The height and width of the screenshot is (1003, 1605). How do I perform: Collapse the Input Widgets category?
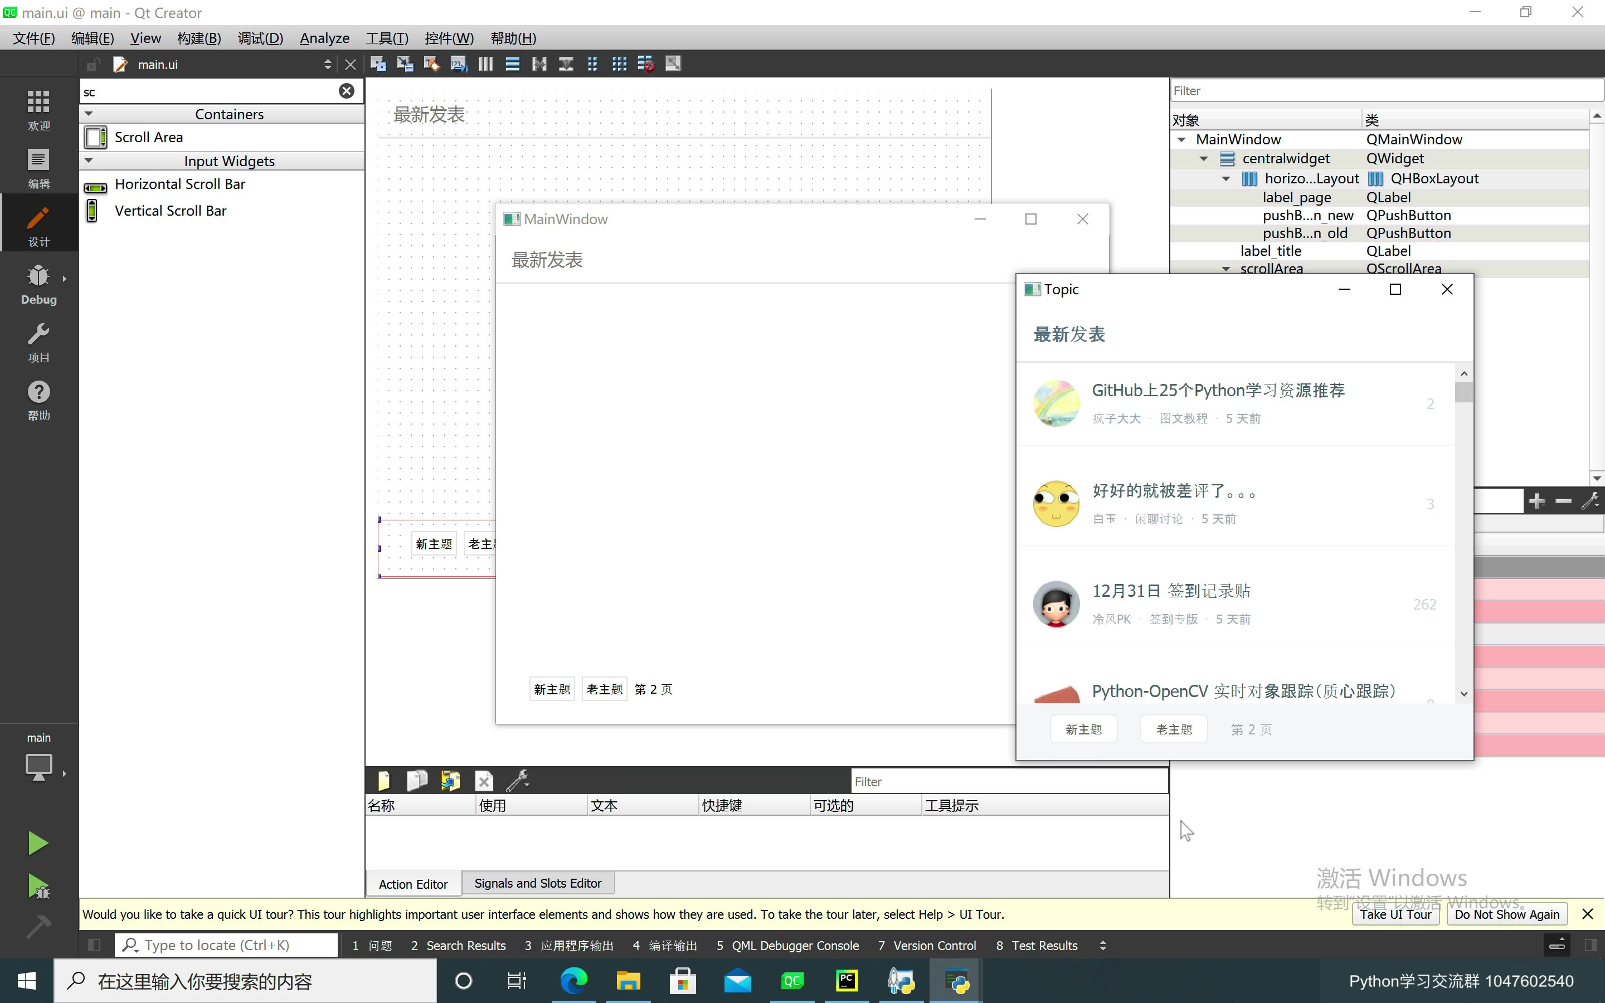pyautogui.click(x=89, y=160)
